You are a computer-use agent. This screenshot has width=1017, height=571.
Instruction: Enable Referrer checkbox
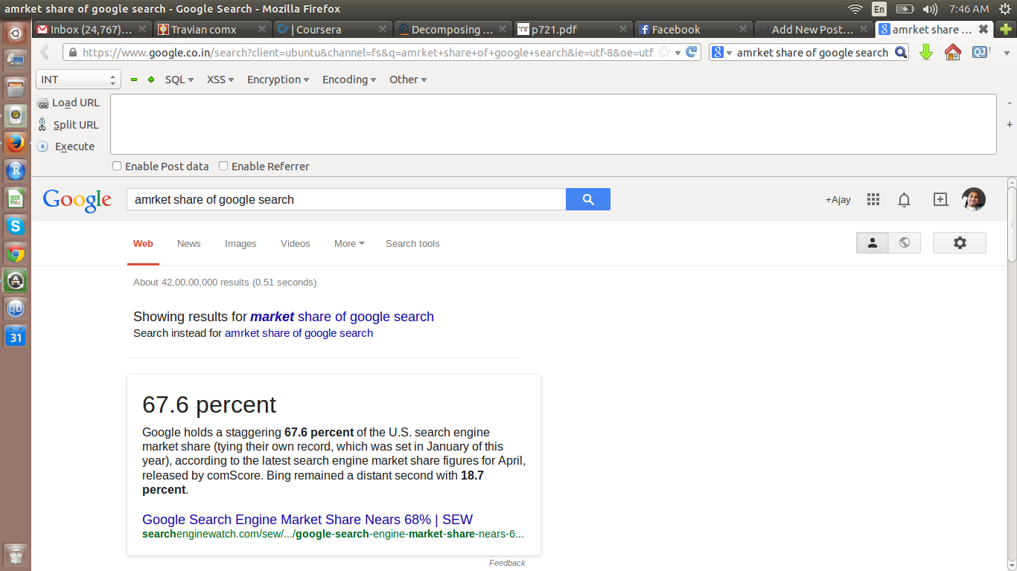(223, 166)
